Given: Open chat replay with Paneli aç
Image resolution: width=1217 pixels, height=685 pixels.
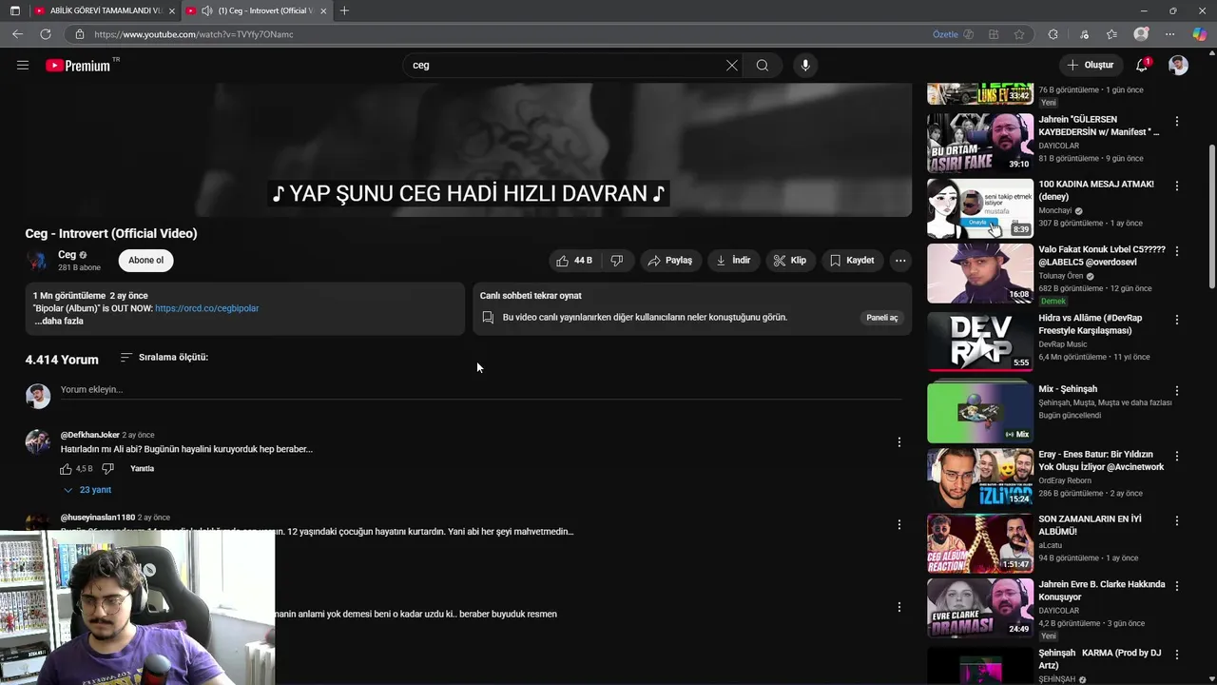Looking at the screenshot, I should (x=881, y=317).
